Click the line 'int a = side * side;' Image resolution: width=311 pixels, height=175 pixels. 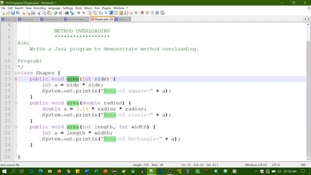point(73,85)
